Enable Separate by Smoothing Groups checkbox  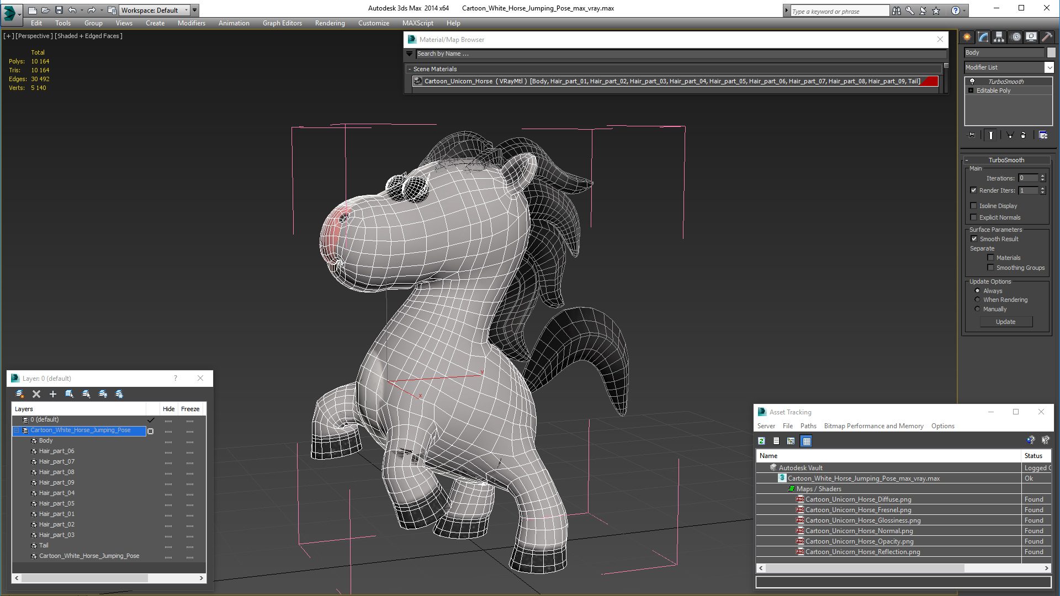point(991,268)
